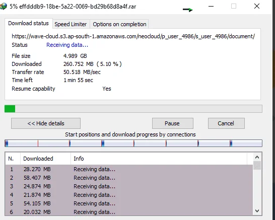Click the scroll up arrow in connections list
The image size is (275, 220).
point(257,157)
